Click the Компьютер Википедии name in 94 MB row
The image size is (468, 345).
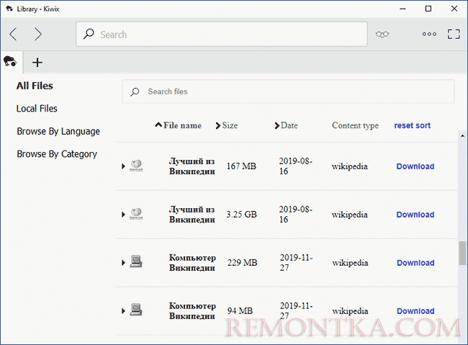[192, 311]
